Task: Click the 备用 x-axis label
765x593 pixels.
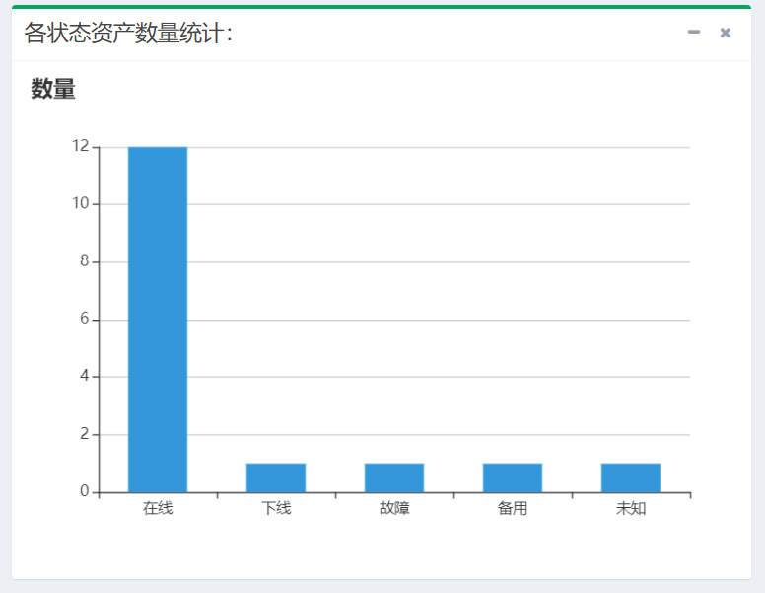Action: (x=513, y=509)
